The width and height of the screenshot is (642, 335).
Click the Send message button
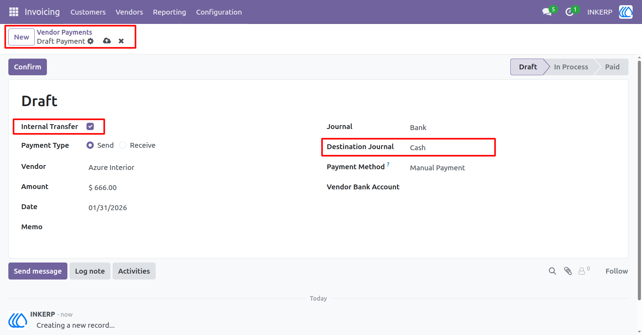(x=38, y=271)
